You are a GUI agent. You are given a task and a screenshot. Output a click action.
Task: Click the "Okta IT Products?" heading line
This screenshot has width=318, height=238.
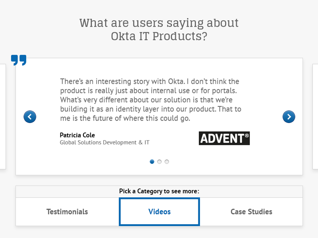159,36
